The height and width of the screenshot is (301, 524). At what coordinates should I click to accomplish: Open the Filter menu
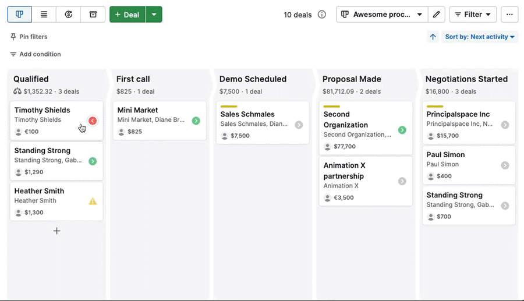[x=473, y=15]
